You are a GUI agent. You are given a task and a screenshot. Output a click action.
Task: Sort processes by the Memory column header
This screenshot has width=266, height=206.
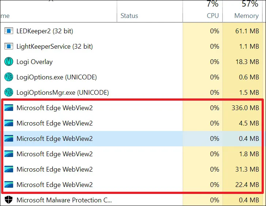246,16
